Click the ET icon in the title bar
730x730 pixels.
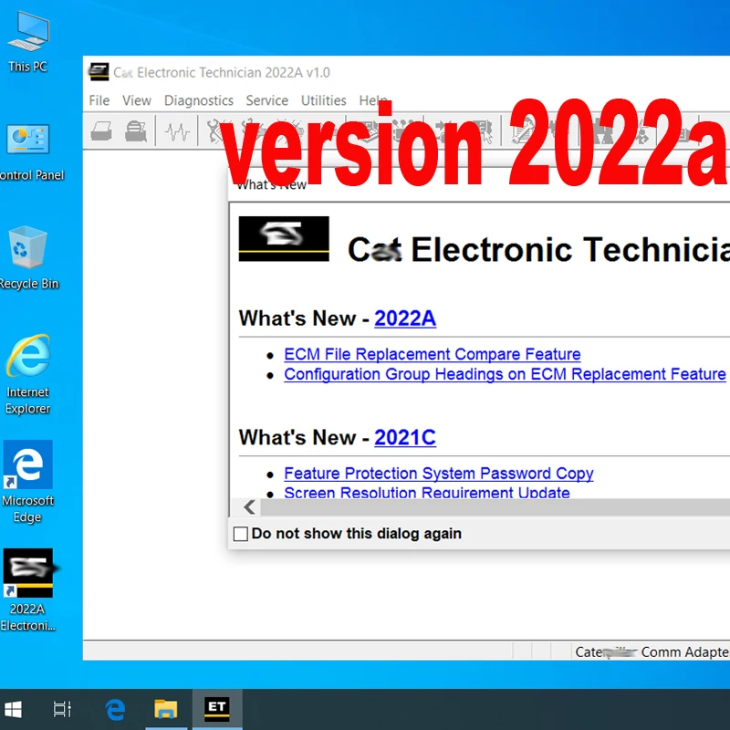point(99,72)
